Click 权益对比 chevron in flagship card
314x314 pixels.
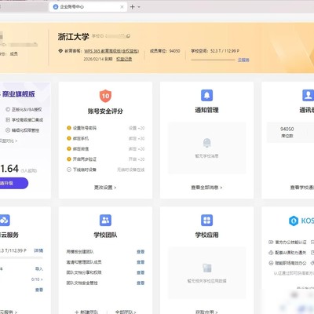9,141
